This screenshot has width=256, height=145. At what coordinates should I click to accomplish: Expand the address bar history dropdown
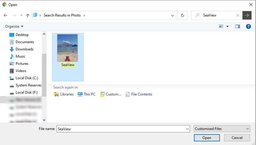(173, 15)
